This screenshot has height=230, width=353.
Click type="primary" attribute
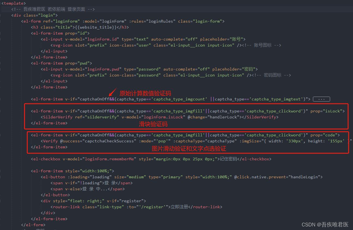click(166, 177)
